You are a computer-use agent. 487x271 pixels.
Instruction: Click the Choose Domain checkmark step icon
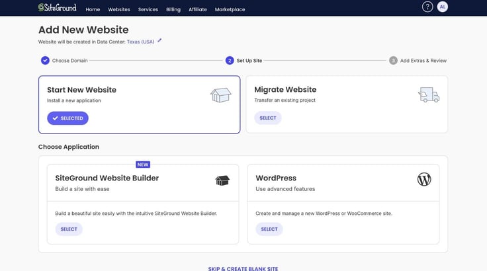tap(45, 60)
